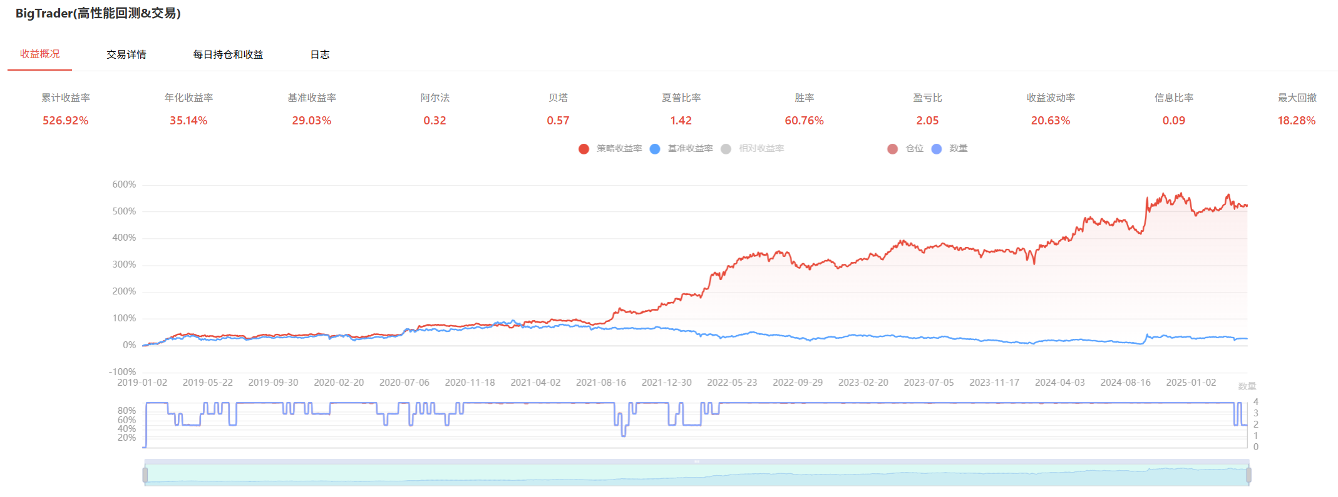Screen dimensions: 1338x497
Task: Click the grey 相对收益率 legend dot
Action: (726, 149)
